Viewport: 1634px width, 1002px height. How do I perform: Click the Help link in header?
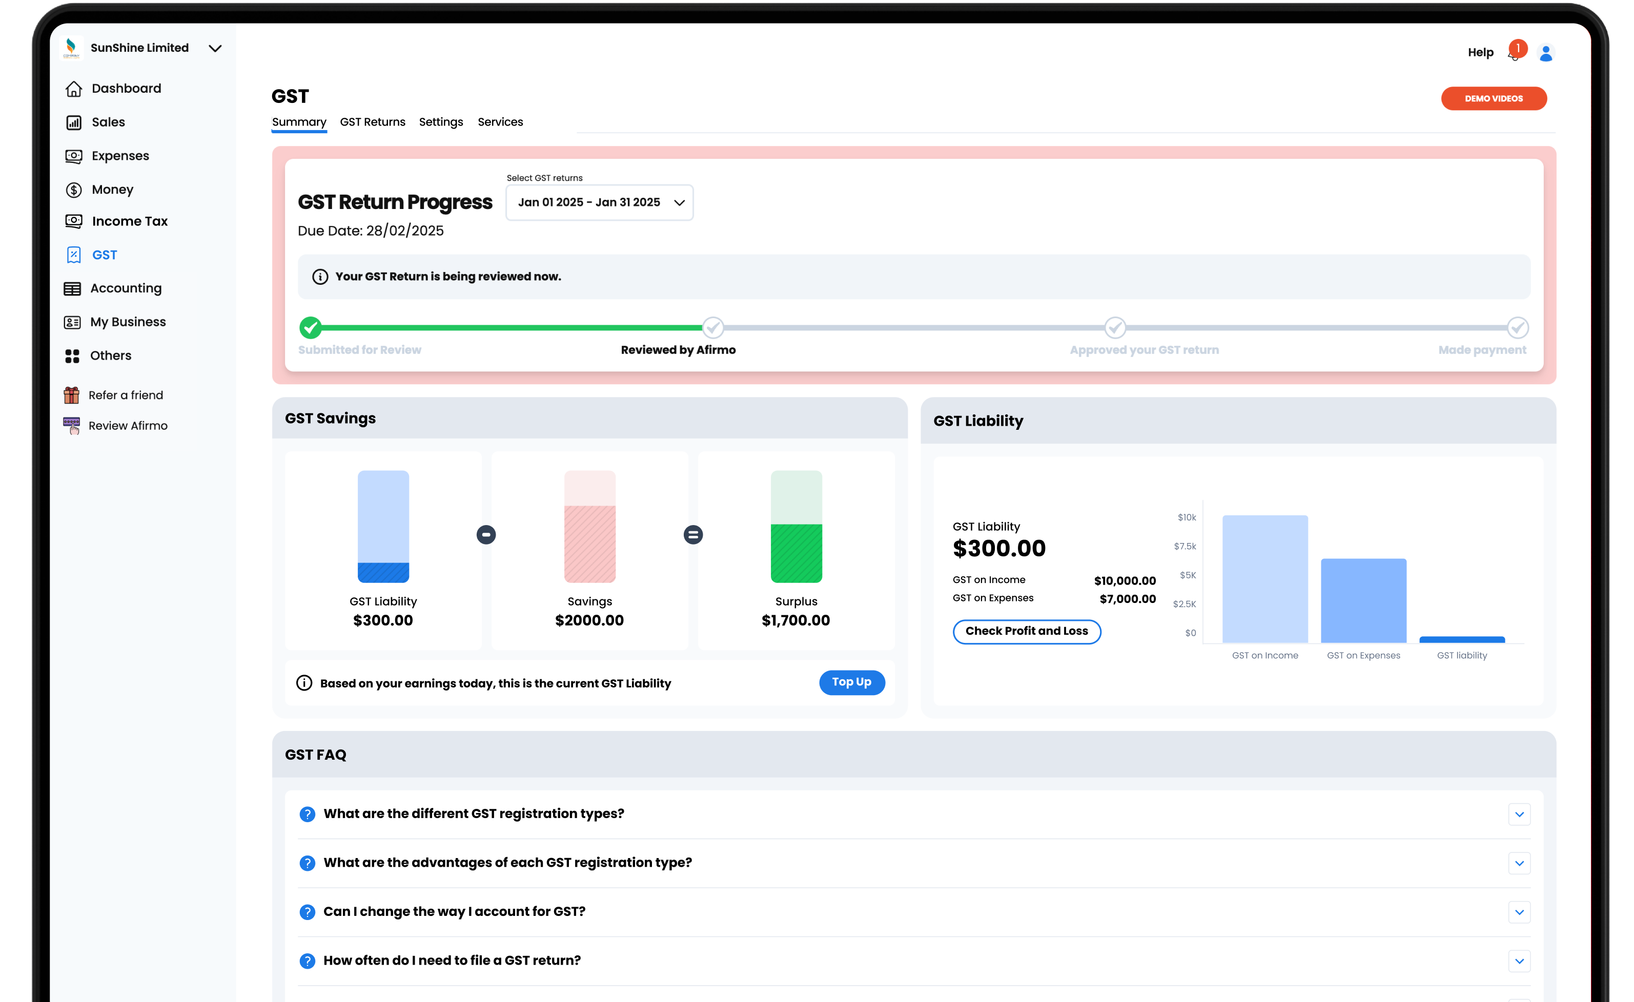(x=1480, y=52)
